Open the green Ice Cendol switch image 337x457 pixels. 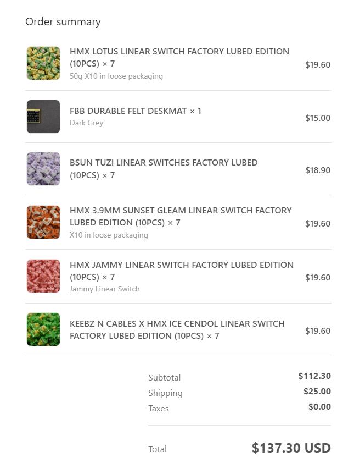[43, 329]
